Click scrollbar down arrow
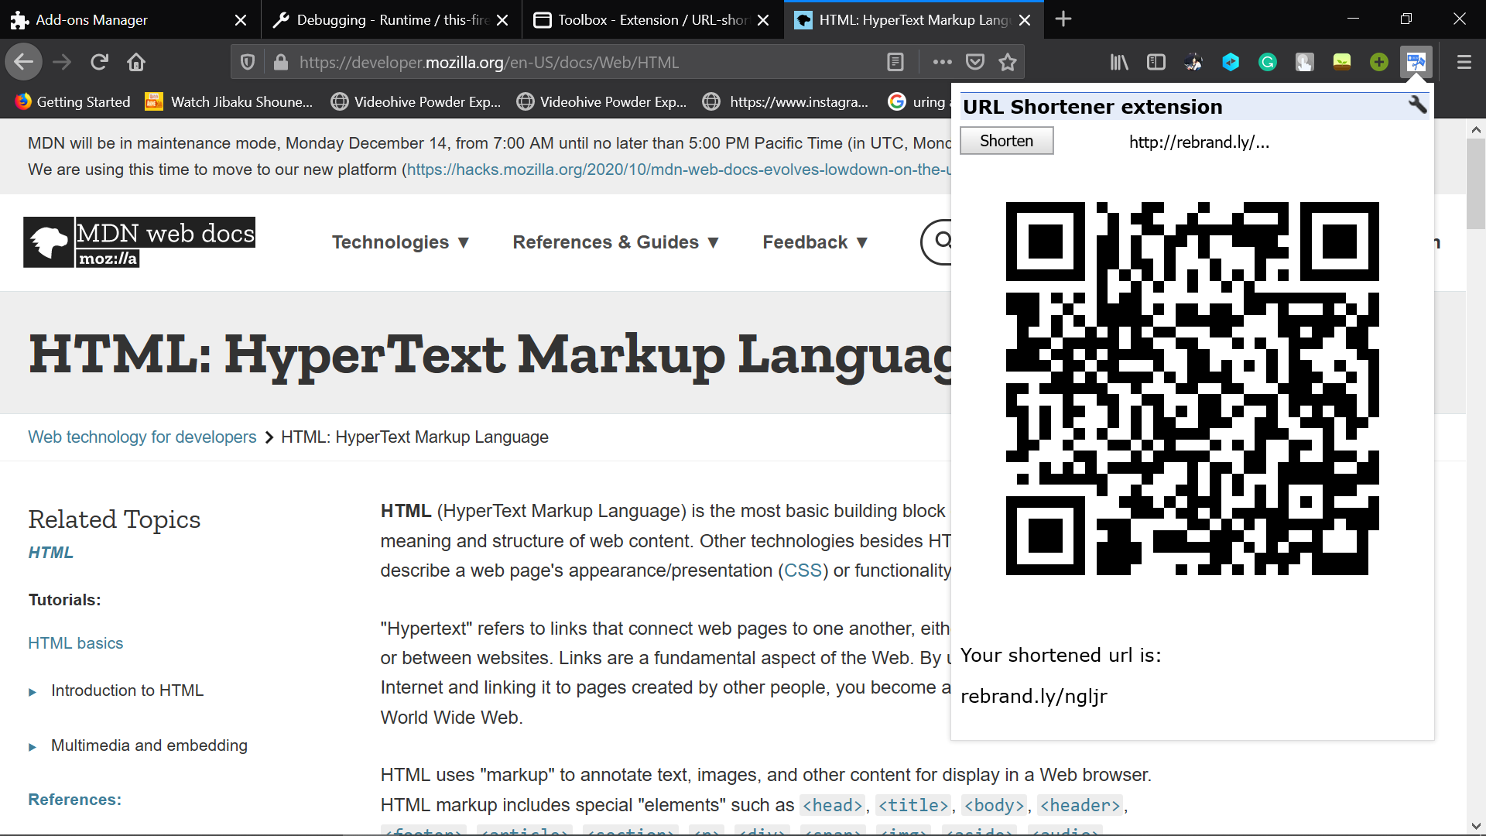Screen dimensions: 1486x836 1476,826
